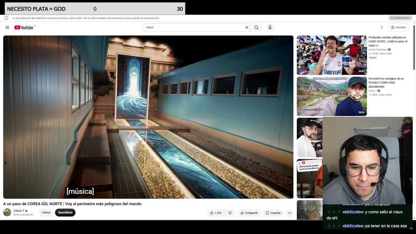Click the info icon in the extension notice

pyautogui.click(x=6, y=18)
